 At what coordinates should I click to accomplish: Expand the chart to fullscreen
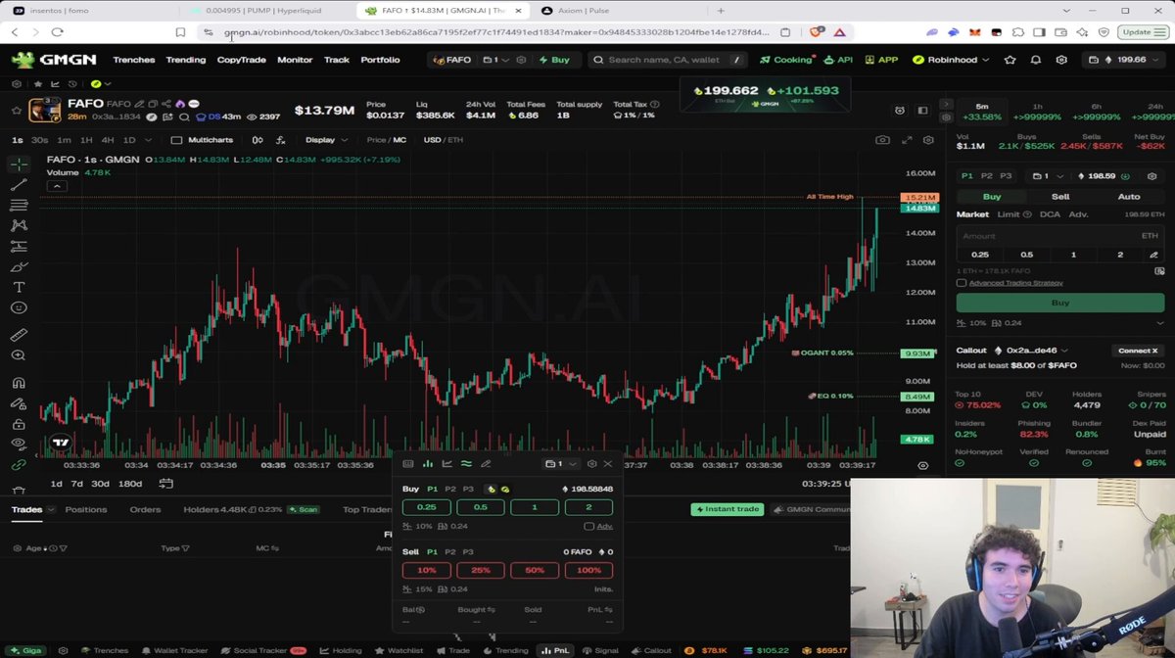(907, 140)
